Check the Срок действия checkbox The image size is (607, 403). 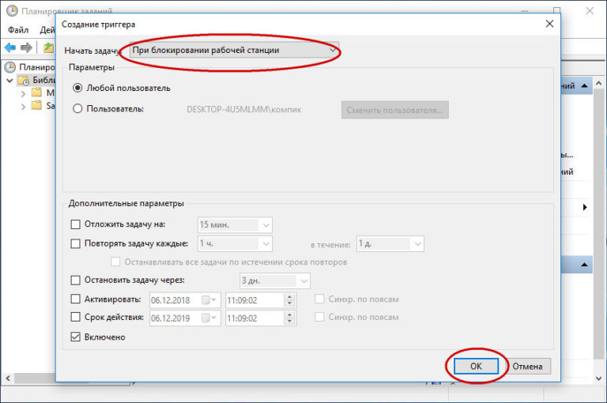[x=76, y=318]
